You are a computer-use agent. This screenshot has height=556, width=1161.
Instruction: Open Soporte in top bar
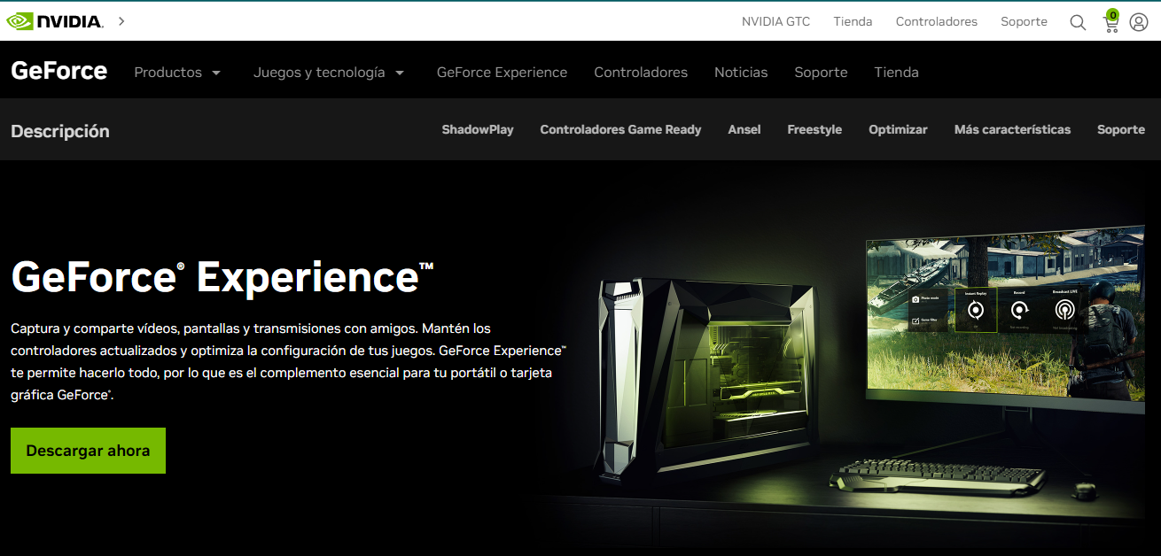[1024, 21]
